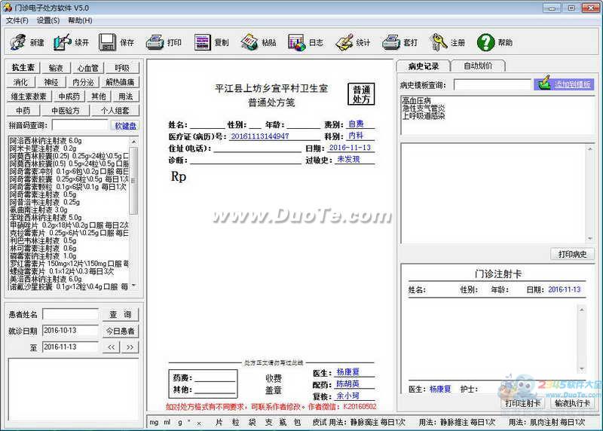603x431 pixels.
Task: Open the 日志 log icon
Action: pyautogui.click(x=296, y=42)
